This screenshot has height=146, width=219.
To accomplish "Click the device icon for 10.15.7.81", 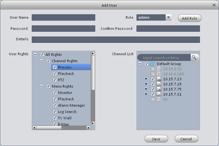I will click(159, 94).
